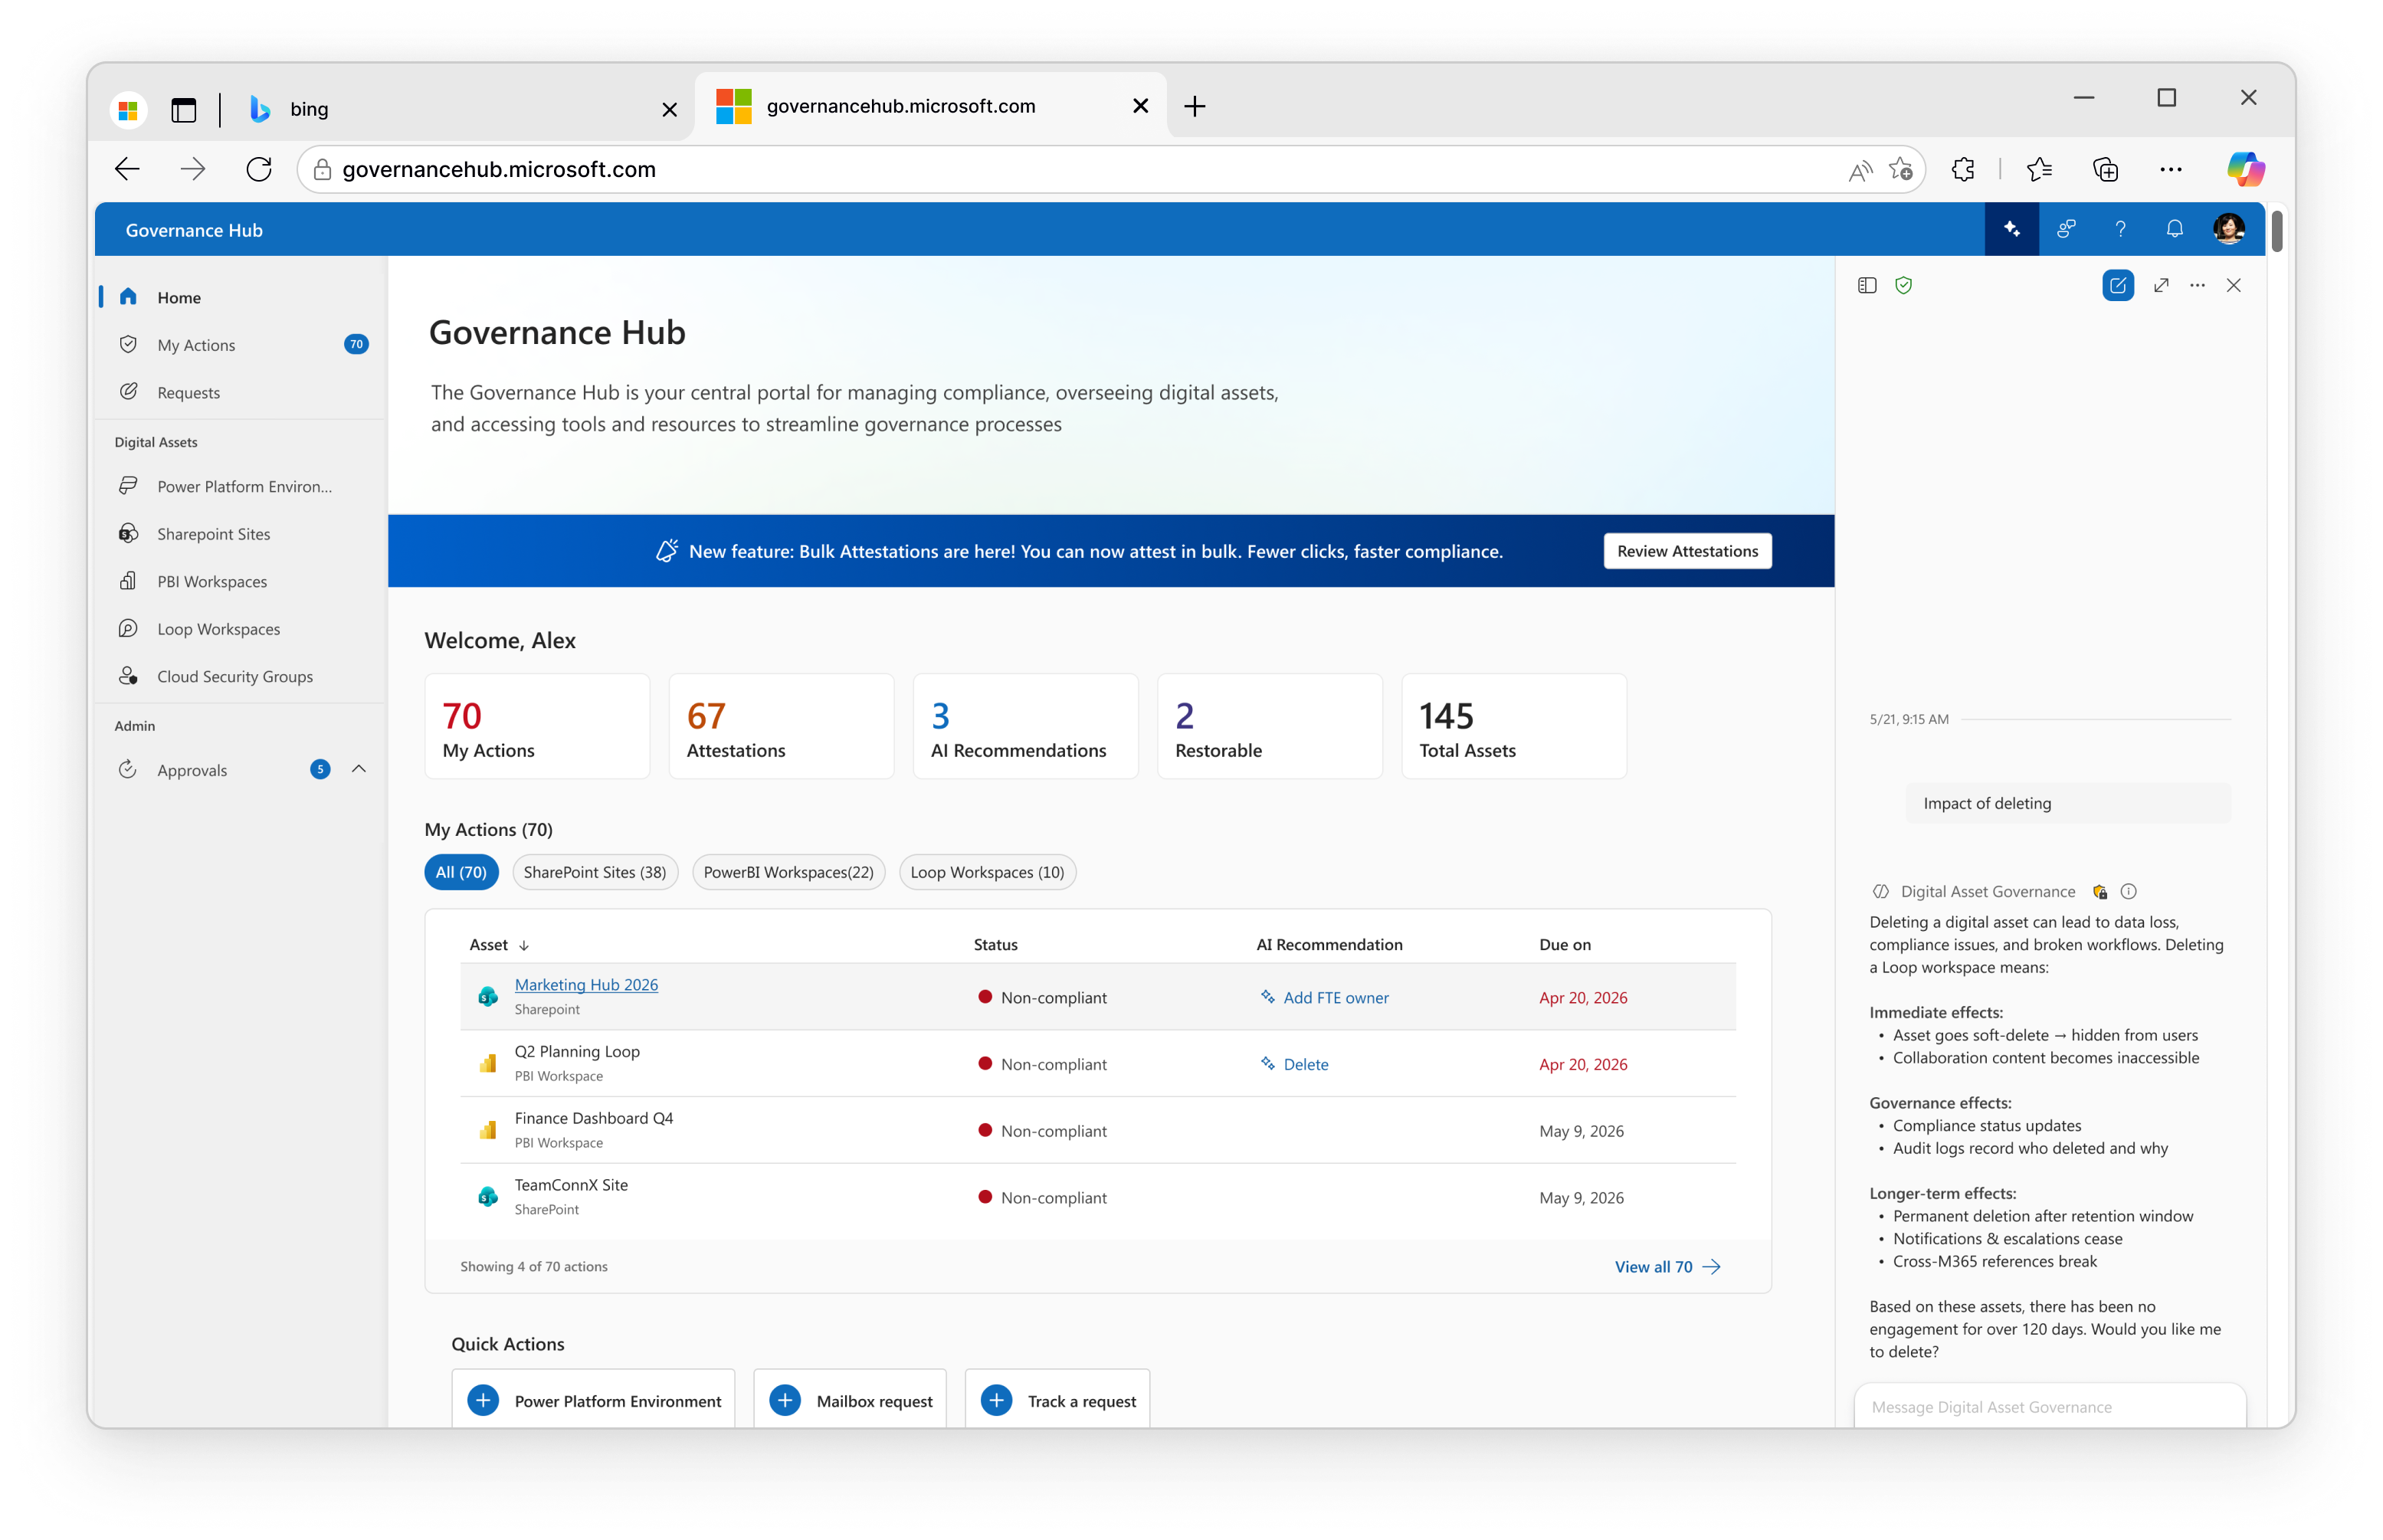Open browser extensions puzzle icon

pyautogui.click(x=1963, y=169)
